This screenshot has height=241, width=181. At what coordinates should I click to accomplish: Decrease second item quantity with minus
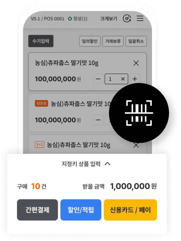[98, 120]
